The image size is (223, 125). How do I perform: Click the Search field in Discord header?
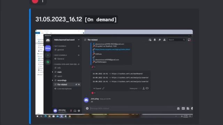click(x=177, y=40)
